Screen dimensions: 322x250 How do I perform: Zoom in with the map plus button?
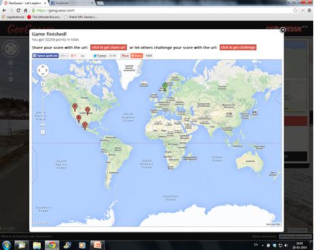43,84
